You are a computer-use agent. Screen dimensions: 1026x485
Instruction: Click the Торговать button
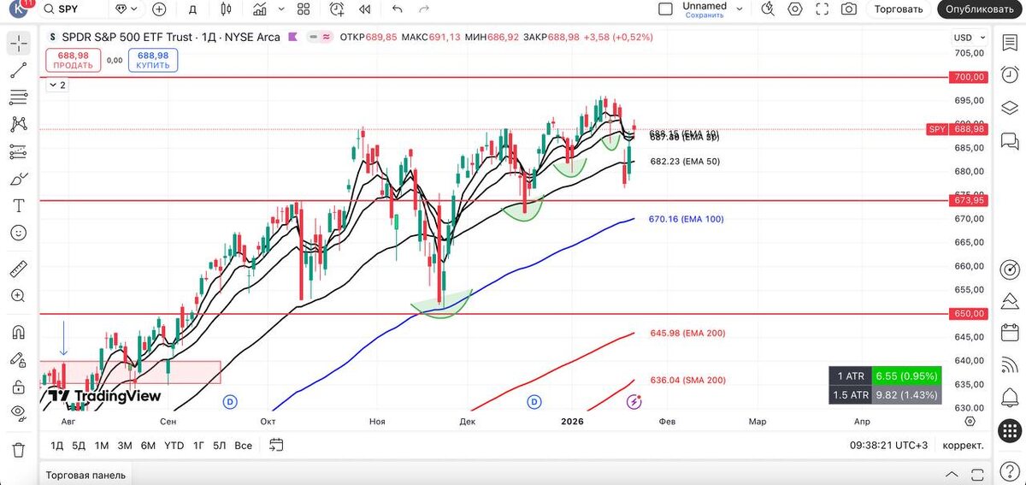[899, 9]
